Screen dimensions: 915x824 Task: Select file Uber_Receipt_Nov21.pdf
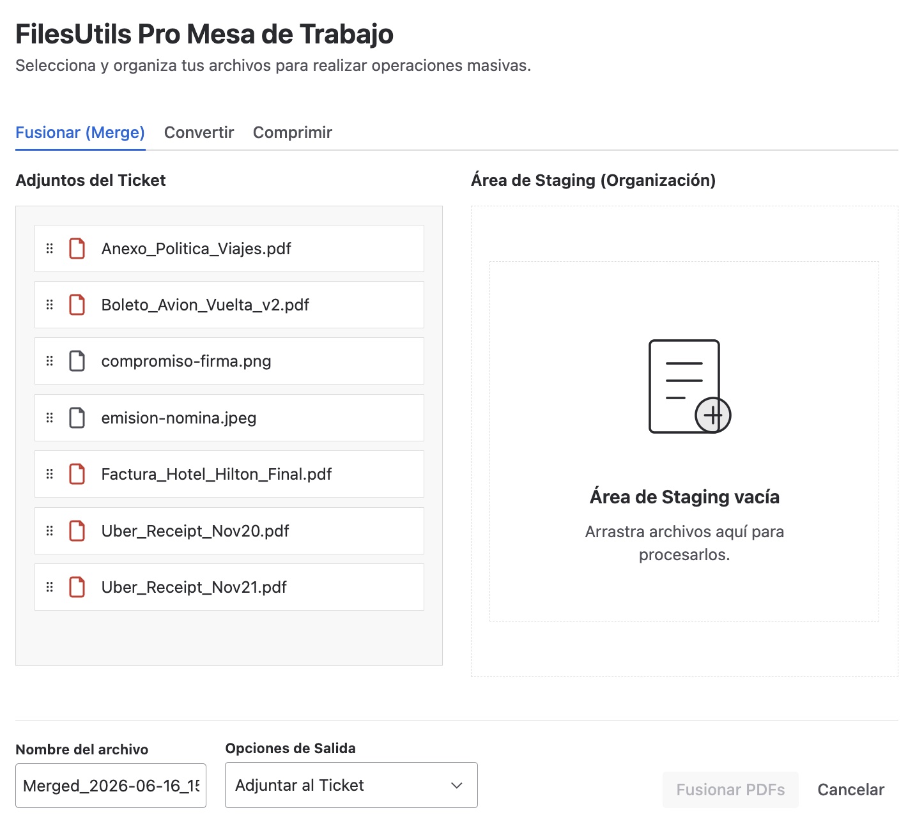click(229, 587)
